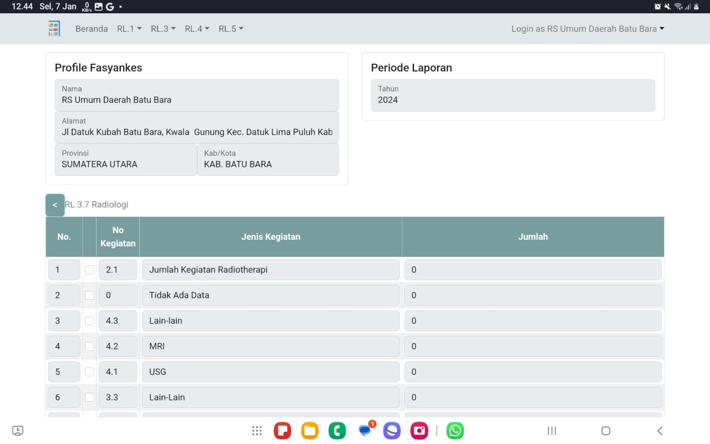
Task: Click the Alamat field
Action: (x=197, y=127)
